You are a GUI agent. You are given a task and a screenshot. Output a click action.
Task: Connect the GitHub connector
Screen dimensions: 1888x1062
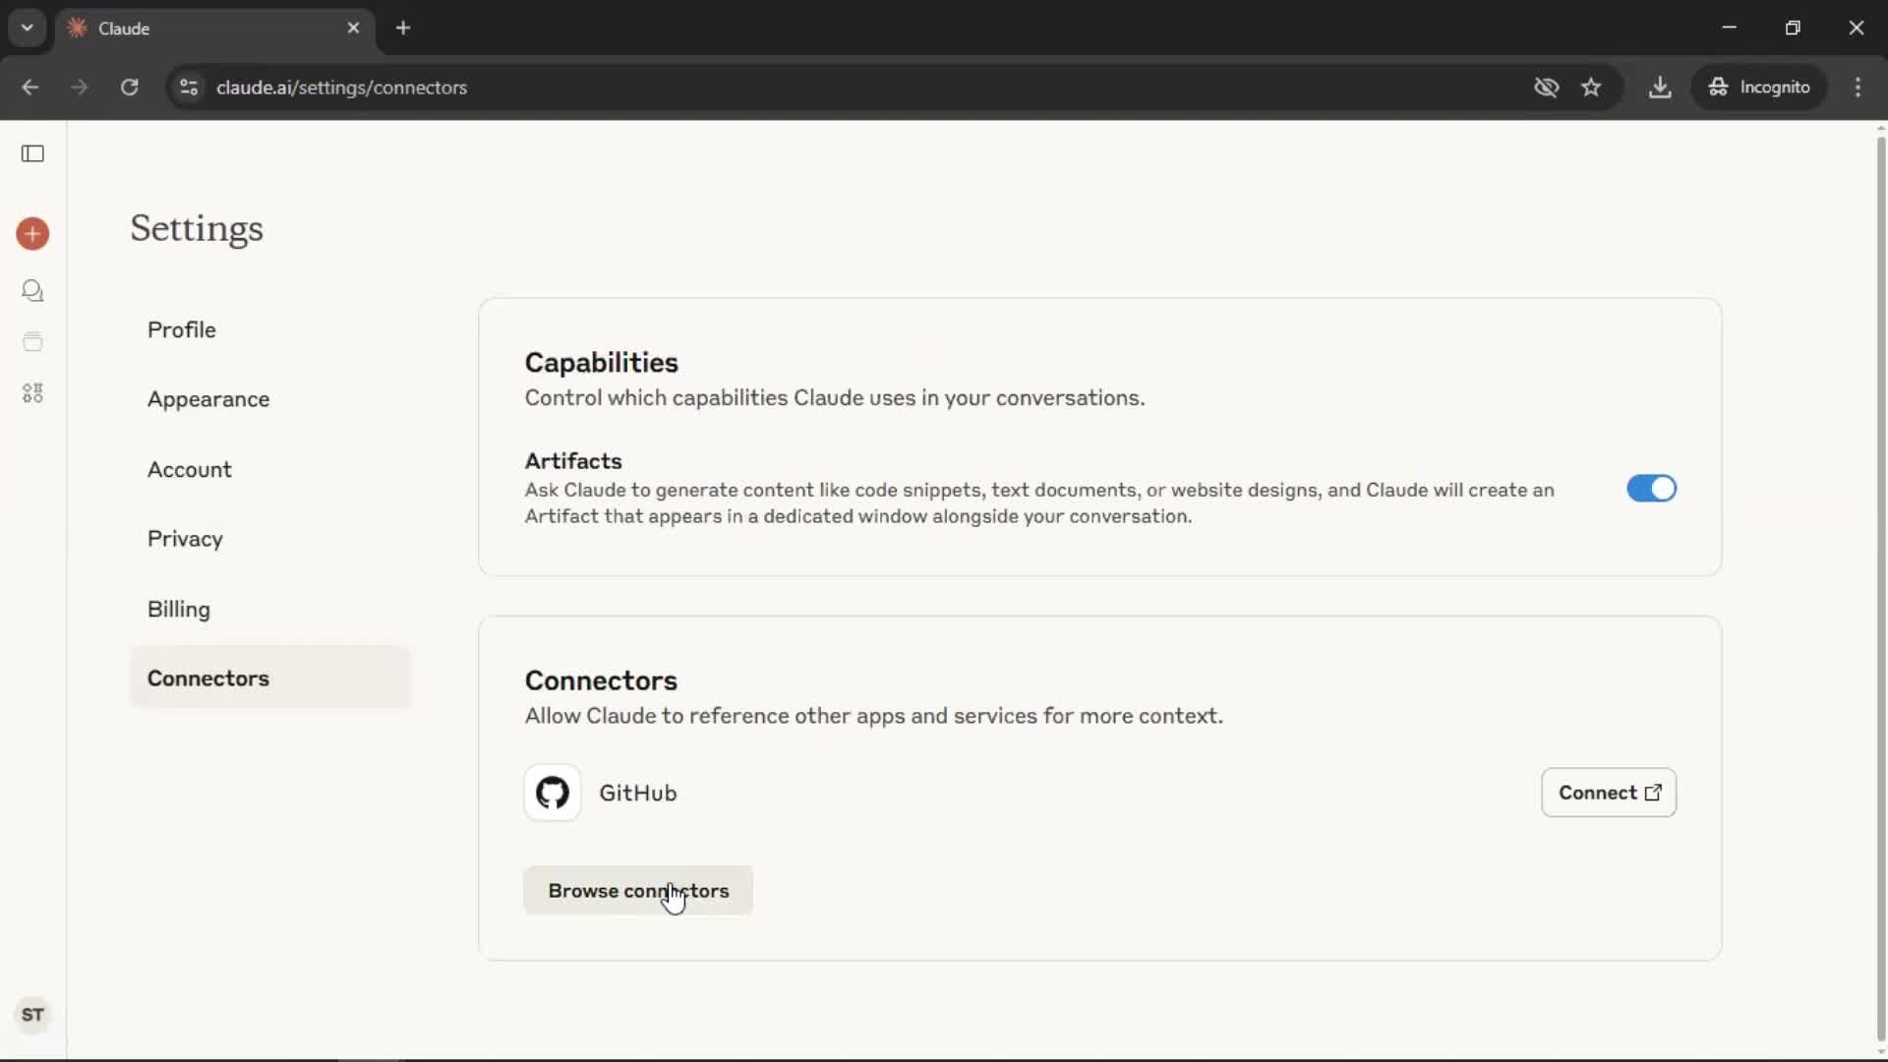(x=1609, y=793)
